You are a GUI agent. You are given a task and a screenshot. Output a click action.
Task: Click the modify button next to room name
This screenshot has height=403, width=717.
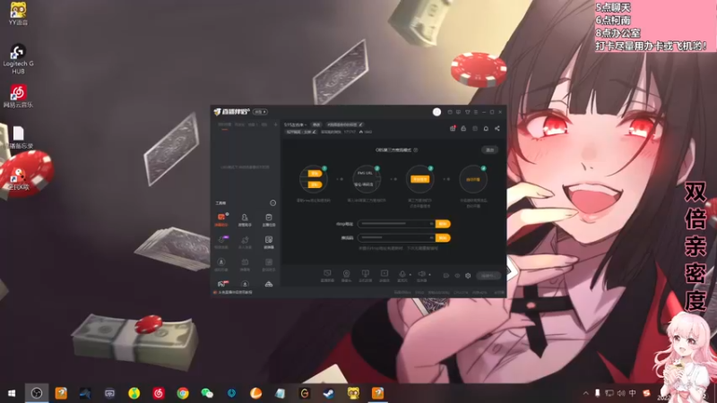click(x=316, y=124)
